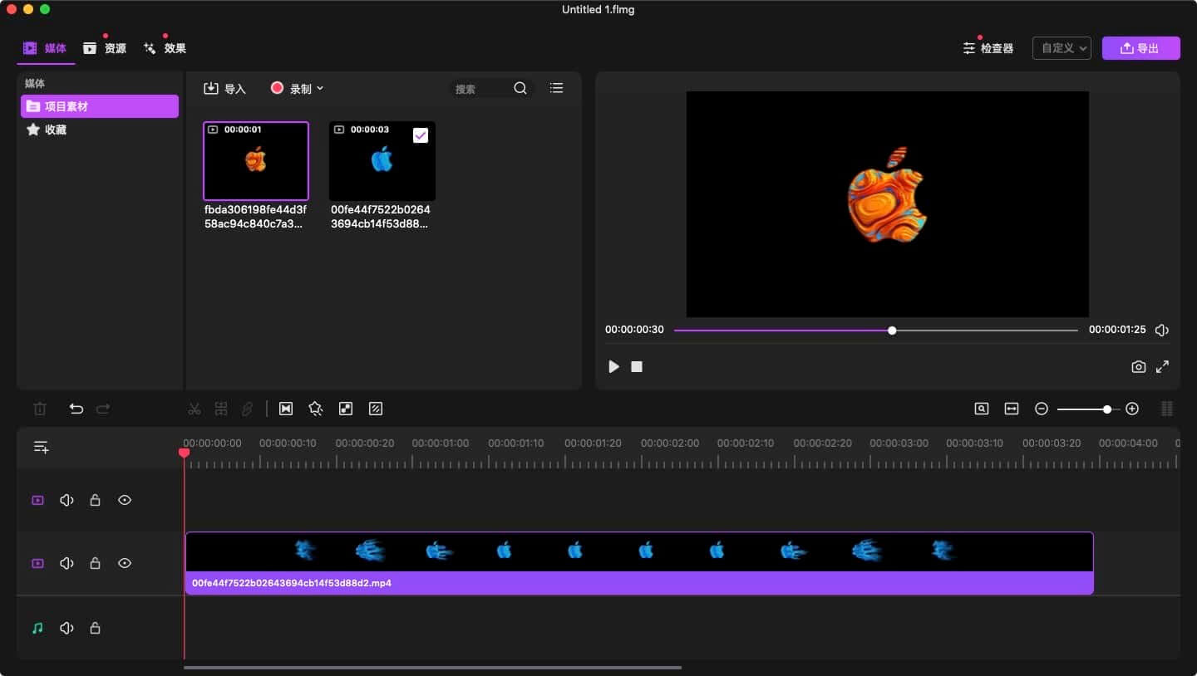
Task: Click the top video track type icon
Action: click(37, 500)
